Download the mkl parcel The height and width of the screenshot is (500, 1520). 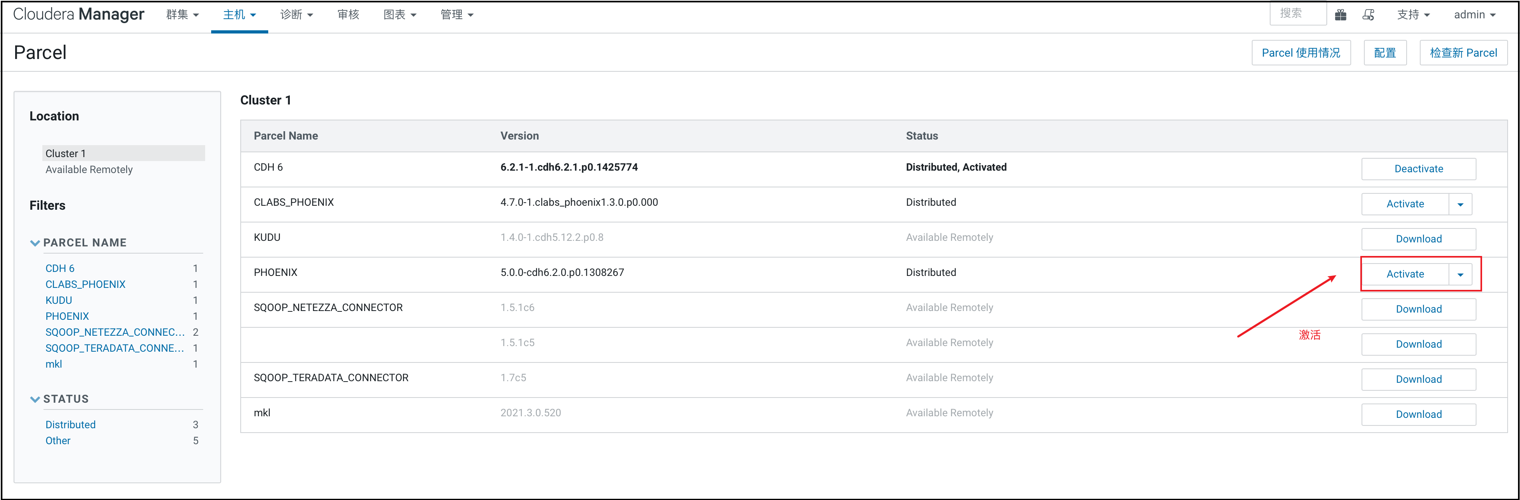[1418, 415]
